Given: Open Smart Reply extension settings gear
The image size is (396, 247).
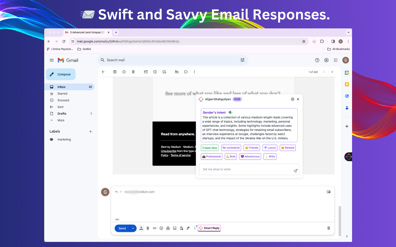Looking at the screenshot, I should coord(292,99).
